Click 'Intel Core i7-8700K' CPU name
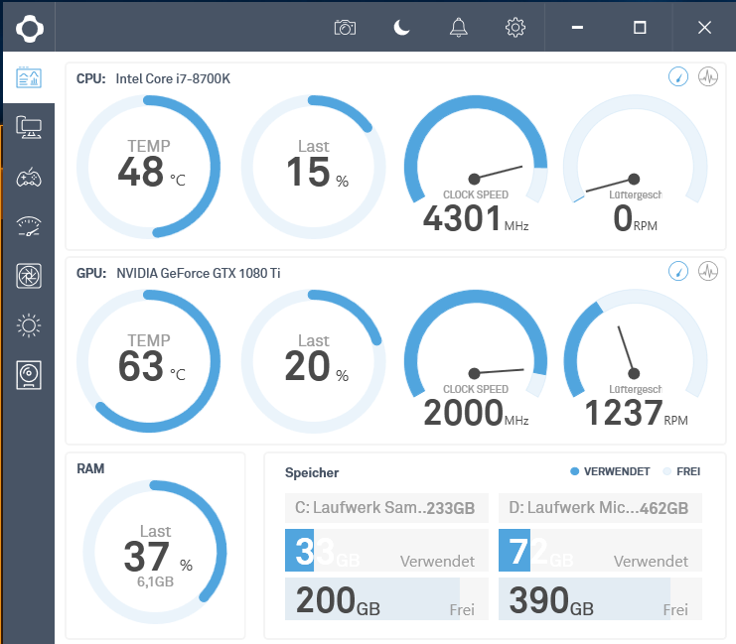The height and width of the screenshot is (644, 736). click(173, 78)
